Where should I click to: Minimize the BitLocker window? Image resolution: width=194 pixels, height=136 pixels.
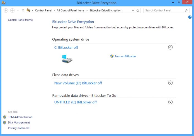coord(173,3)
